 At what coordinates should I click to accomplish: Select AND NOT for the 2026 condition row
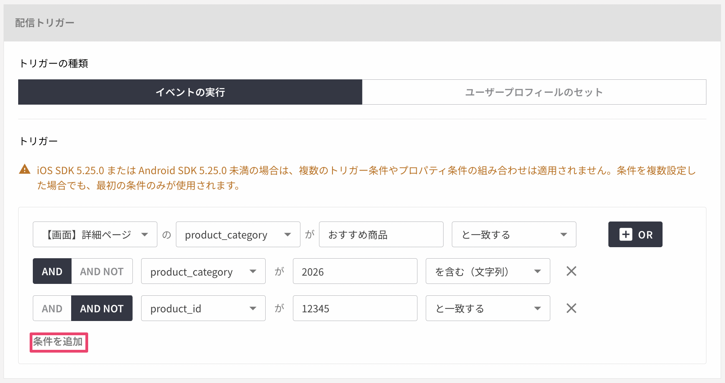(102, 271)
